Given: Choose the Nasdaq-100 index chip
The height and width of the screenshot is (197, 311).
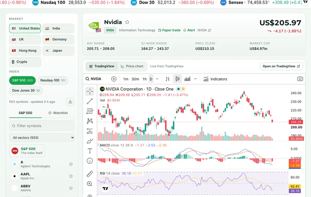Looking at the screenshot, I should pyautogui.click(x=53, y=80).
